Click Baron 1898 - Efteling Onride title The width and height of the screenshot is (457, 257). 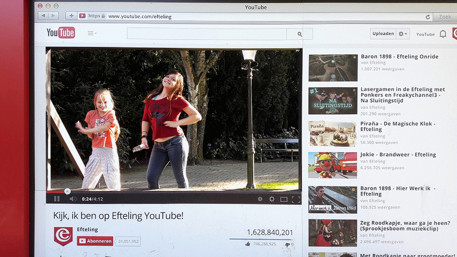(x=400, y=57)
